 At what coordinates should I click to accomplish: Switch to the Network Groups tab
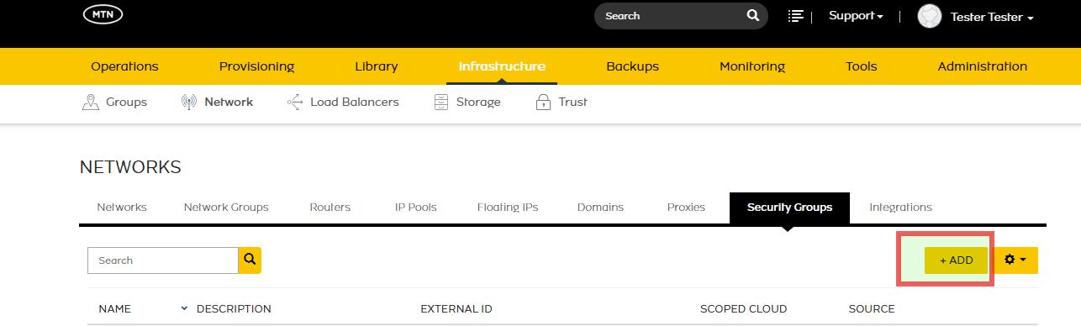[x=226, y=208]
